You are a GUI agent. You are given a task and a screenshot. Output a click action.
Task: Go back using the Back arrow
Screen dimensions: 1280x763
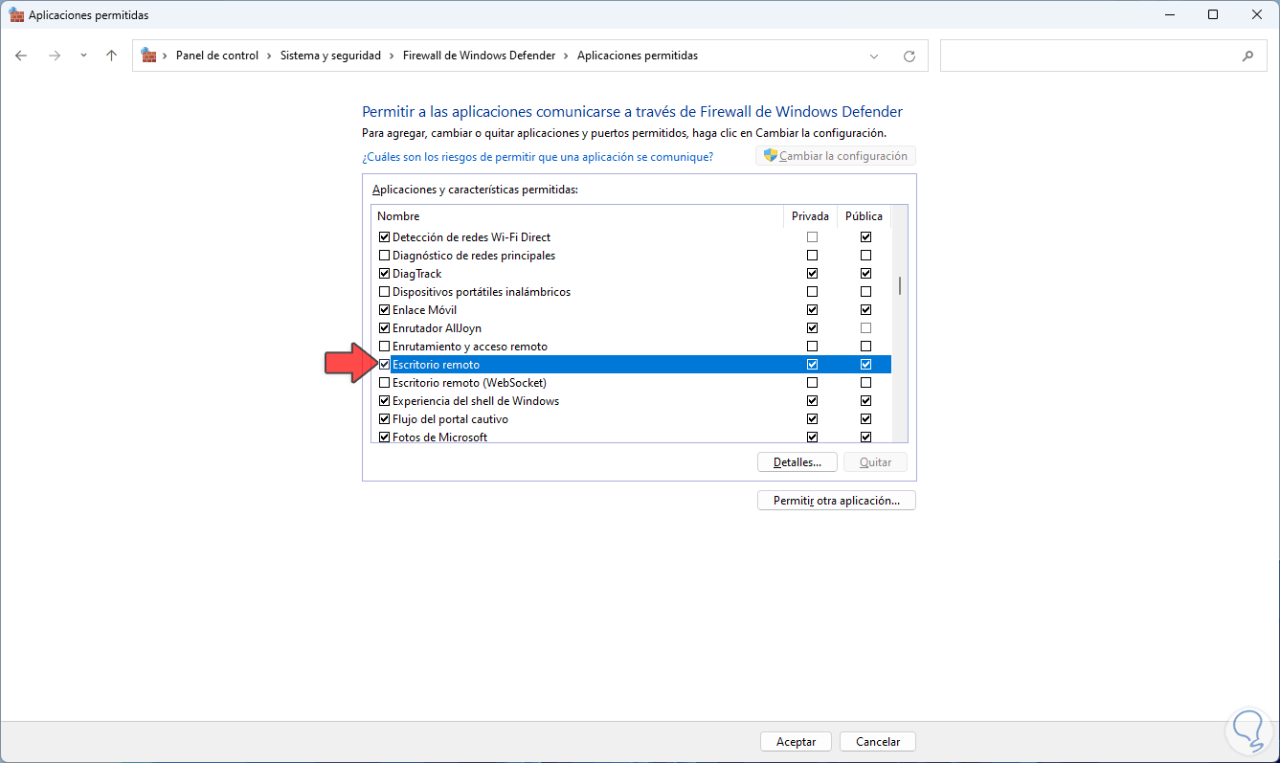(x=21, y=56)
